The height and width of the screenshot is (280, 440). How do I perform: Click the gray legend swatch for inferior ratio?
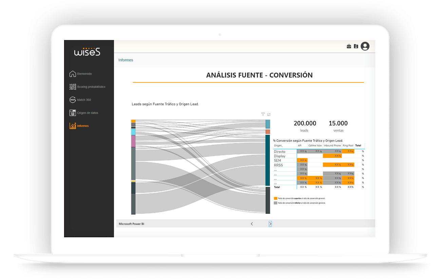point(275,203)
